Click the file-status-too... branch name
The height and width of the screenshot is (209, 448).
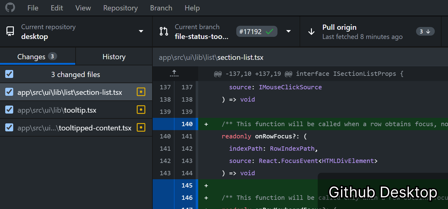coord(202,37)
